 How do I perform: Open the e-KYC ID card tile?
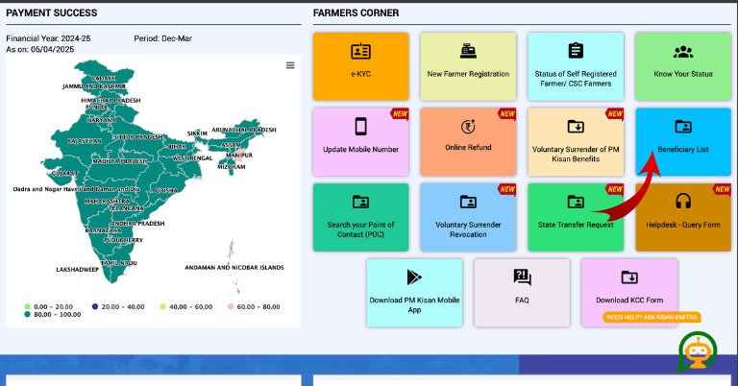[360, 66]
